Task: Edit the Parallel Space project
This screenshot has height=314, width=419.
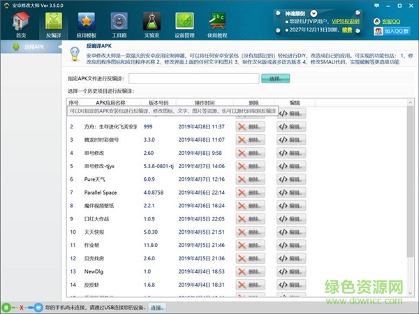Action: click(x=291, y=193)
